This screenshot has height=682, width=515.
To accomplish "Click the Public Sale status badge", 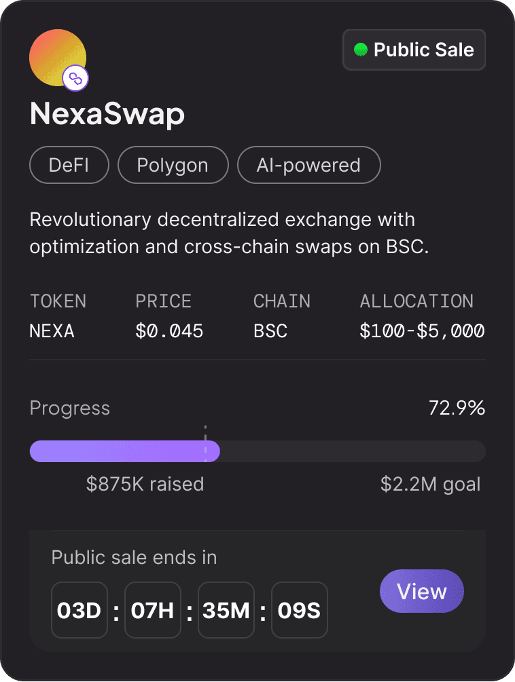I will (414, 50).
